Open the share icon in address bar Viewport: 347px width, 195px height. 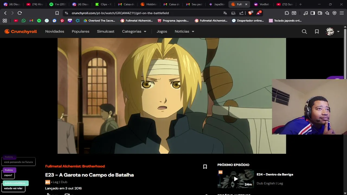(241, 13)
